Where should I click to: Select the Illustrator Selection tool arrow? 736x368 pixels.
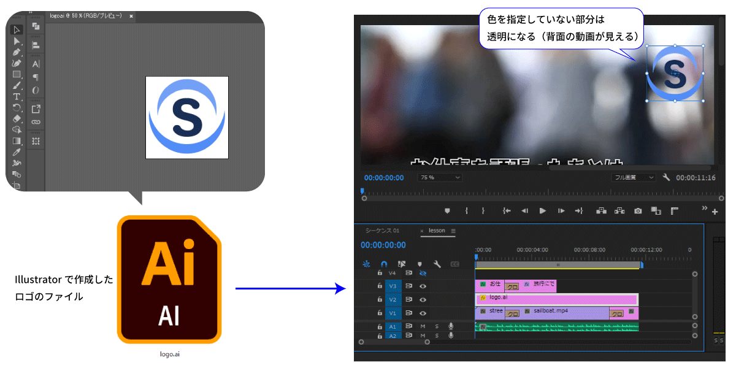pos(17,29)
